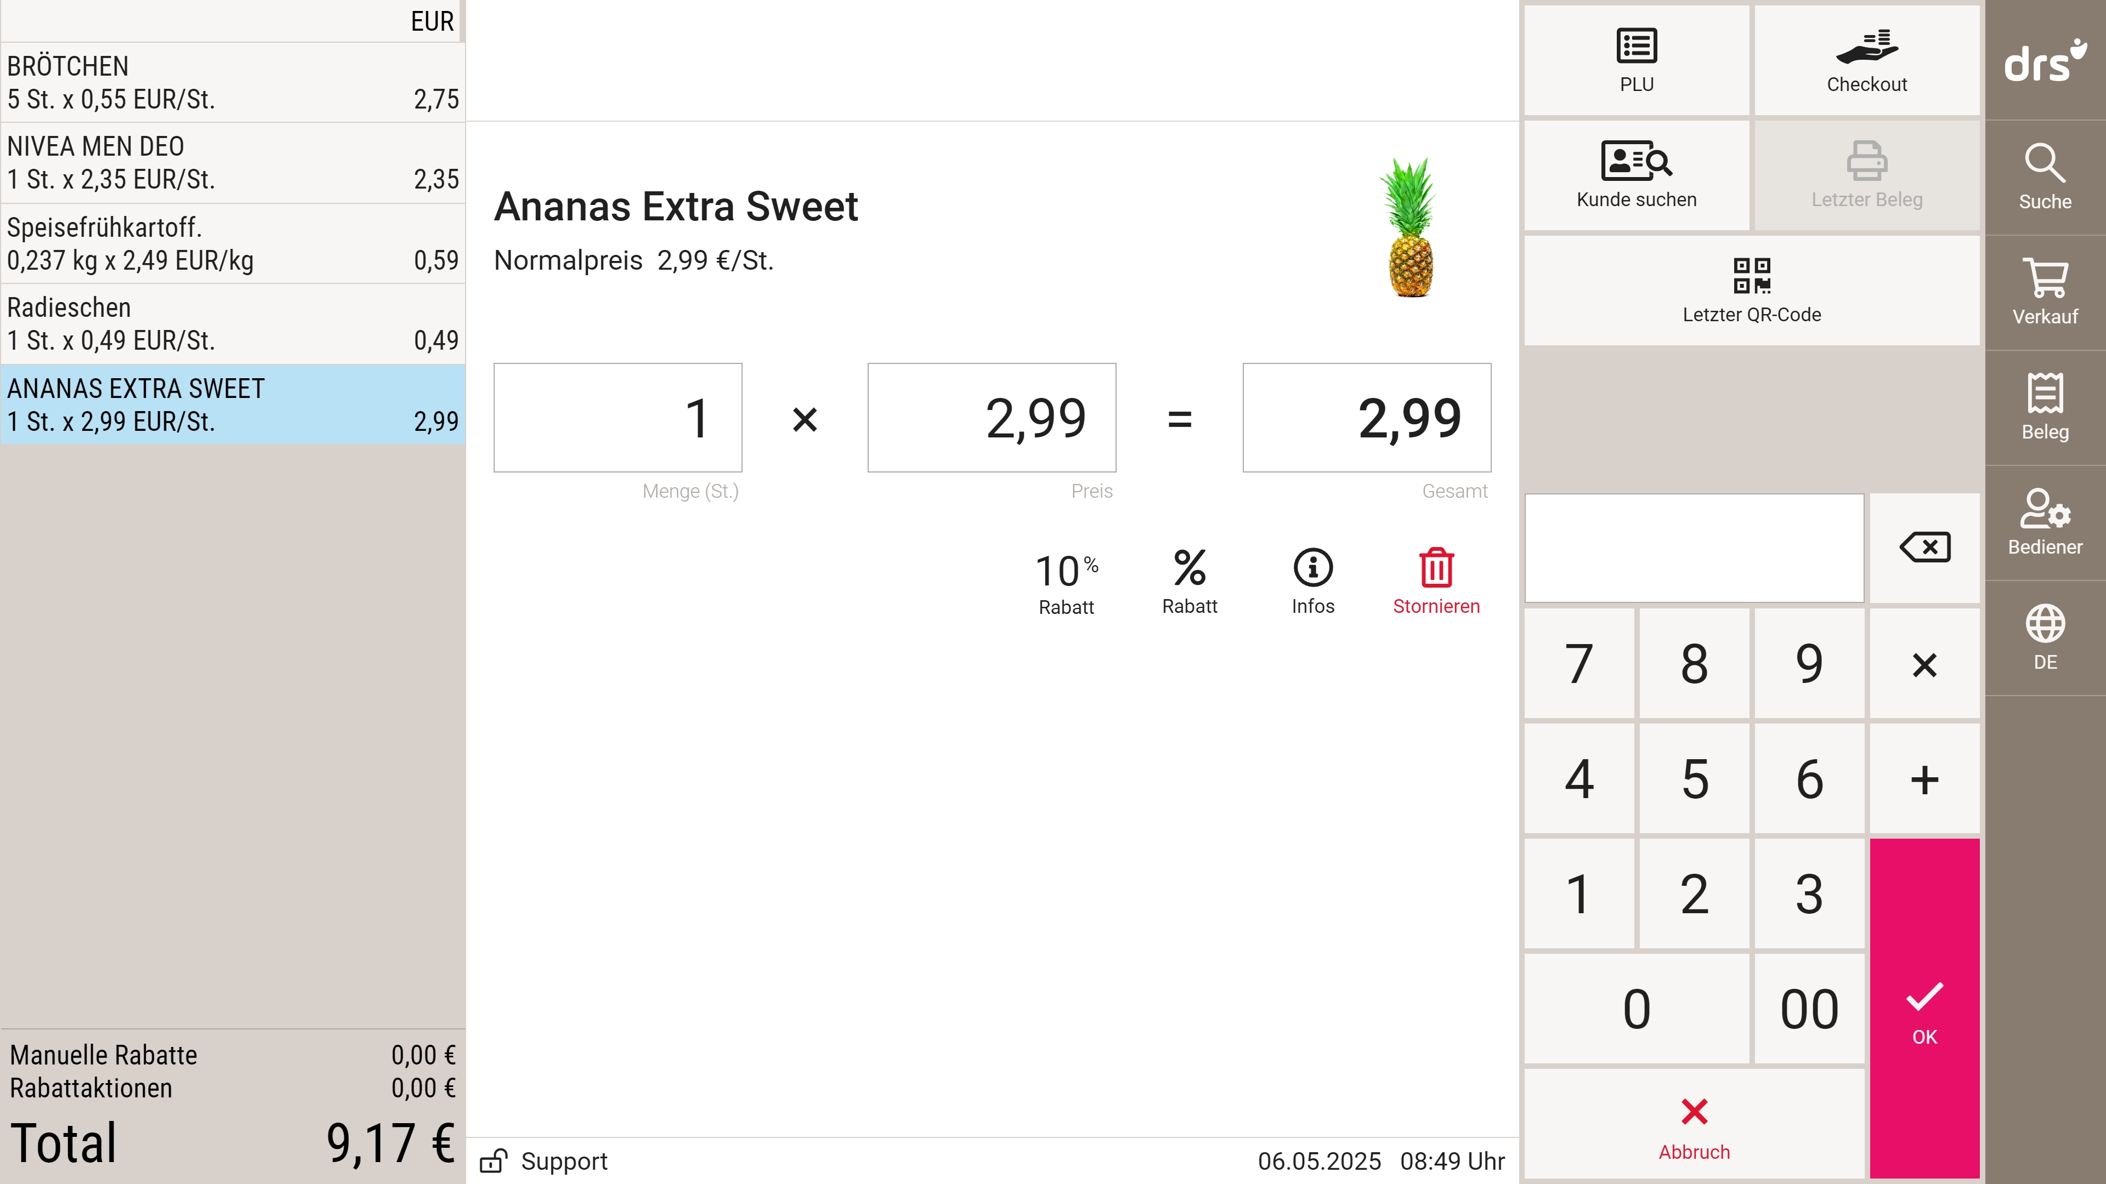Open Kunde suchen customer search
This screenshot has width=2106, height=1184.
(x=1636, y=175)
